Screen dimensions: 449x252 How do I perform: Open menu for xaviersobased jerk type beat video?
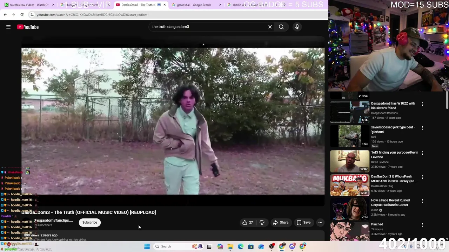pyautogui.click(x=422, y=128)
